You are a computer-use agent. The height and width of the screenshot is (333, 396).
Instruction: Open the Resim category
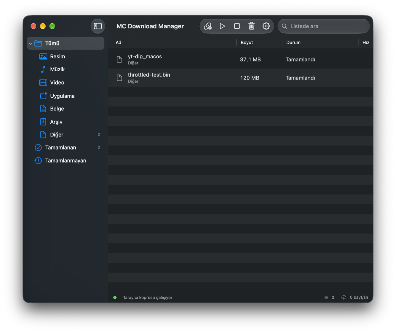[x=66, y=56]
